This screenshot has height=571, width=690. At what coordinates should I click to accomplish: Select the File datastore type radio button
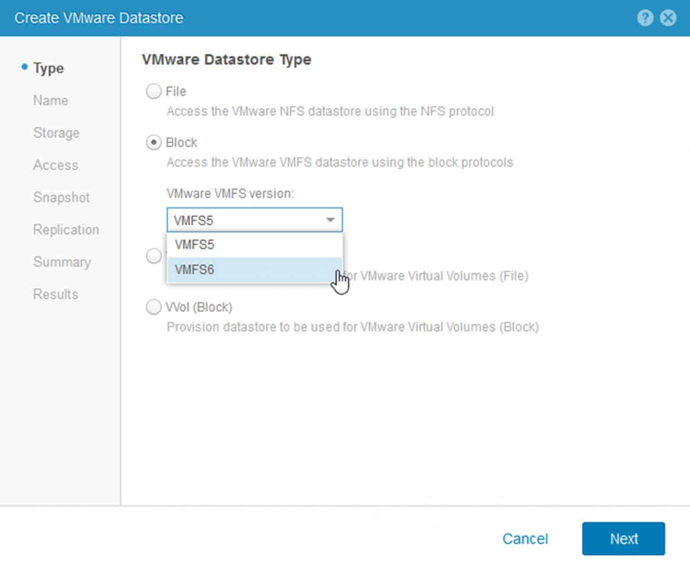(154, 91)
